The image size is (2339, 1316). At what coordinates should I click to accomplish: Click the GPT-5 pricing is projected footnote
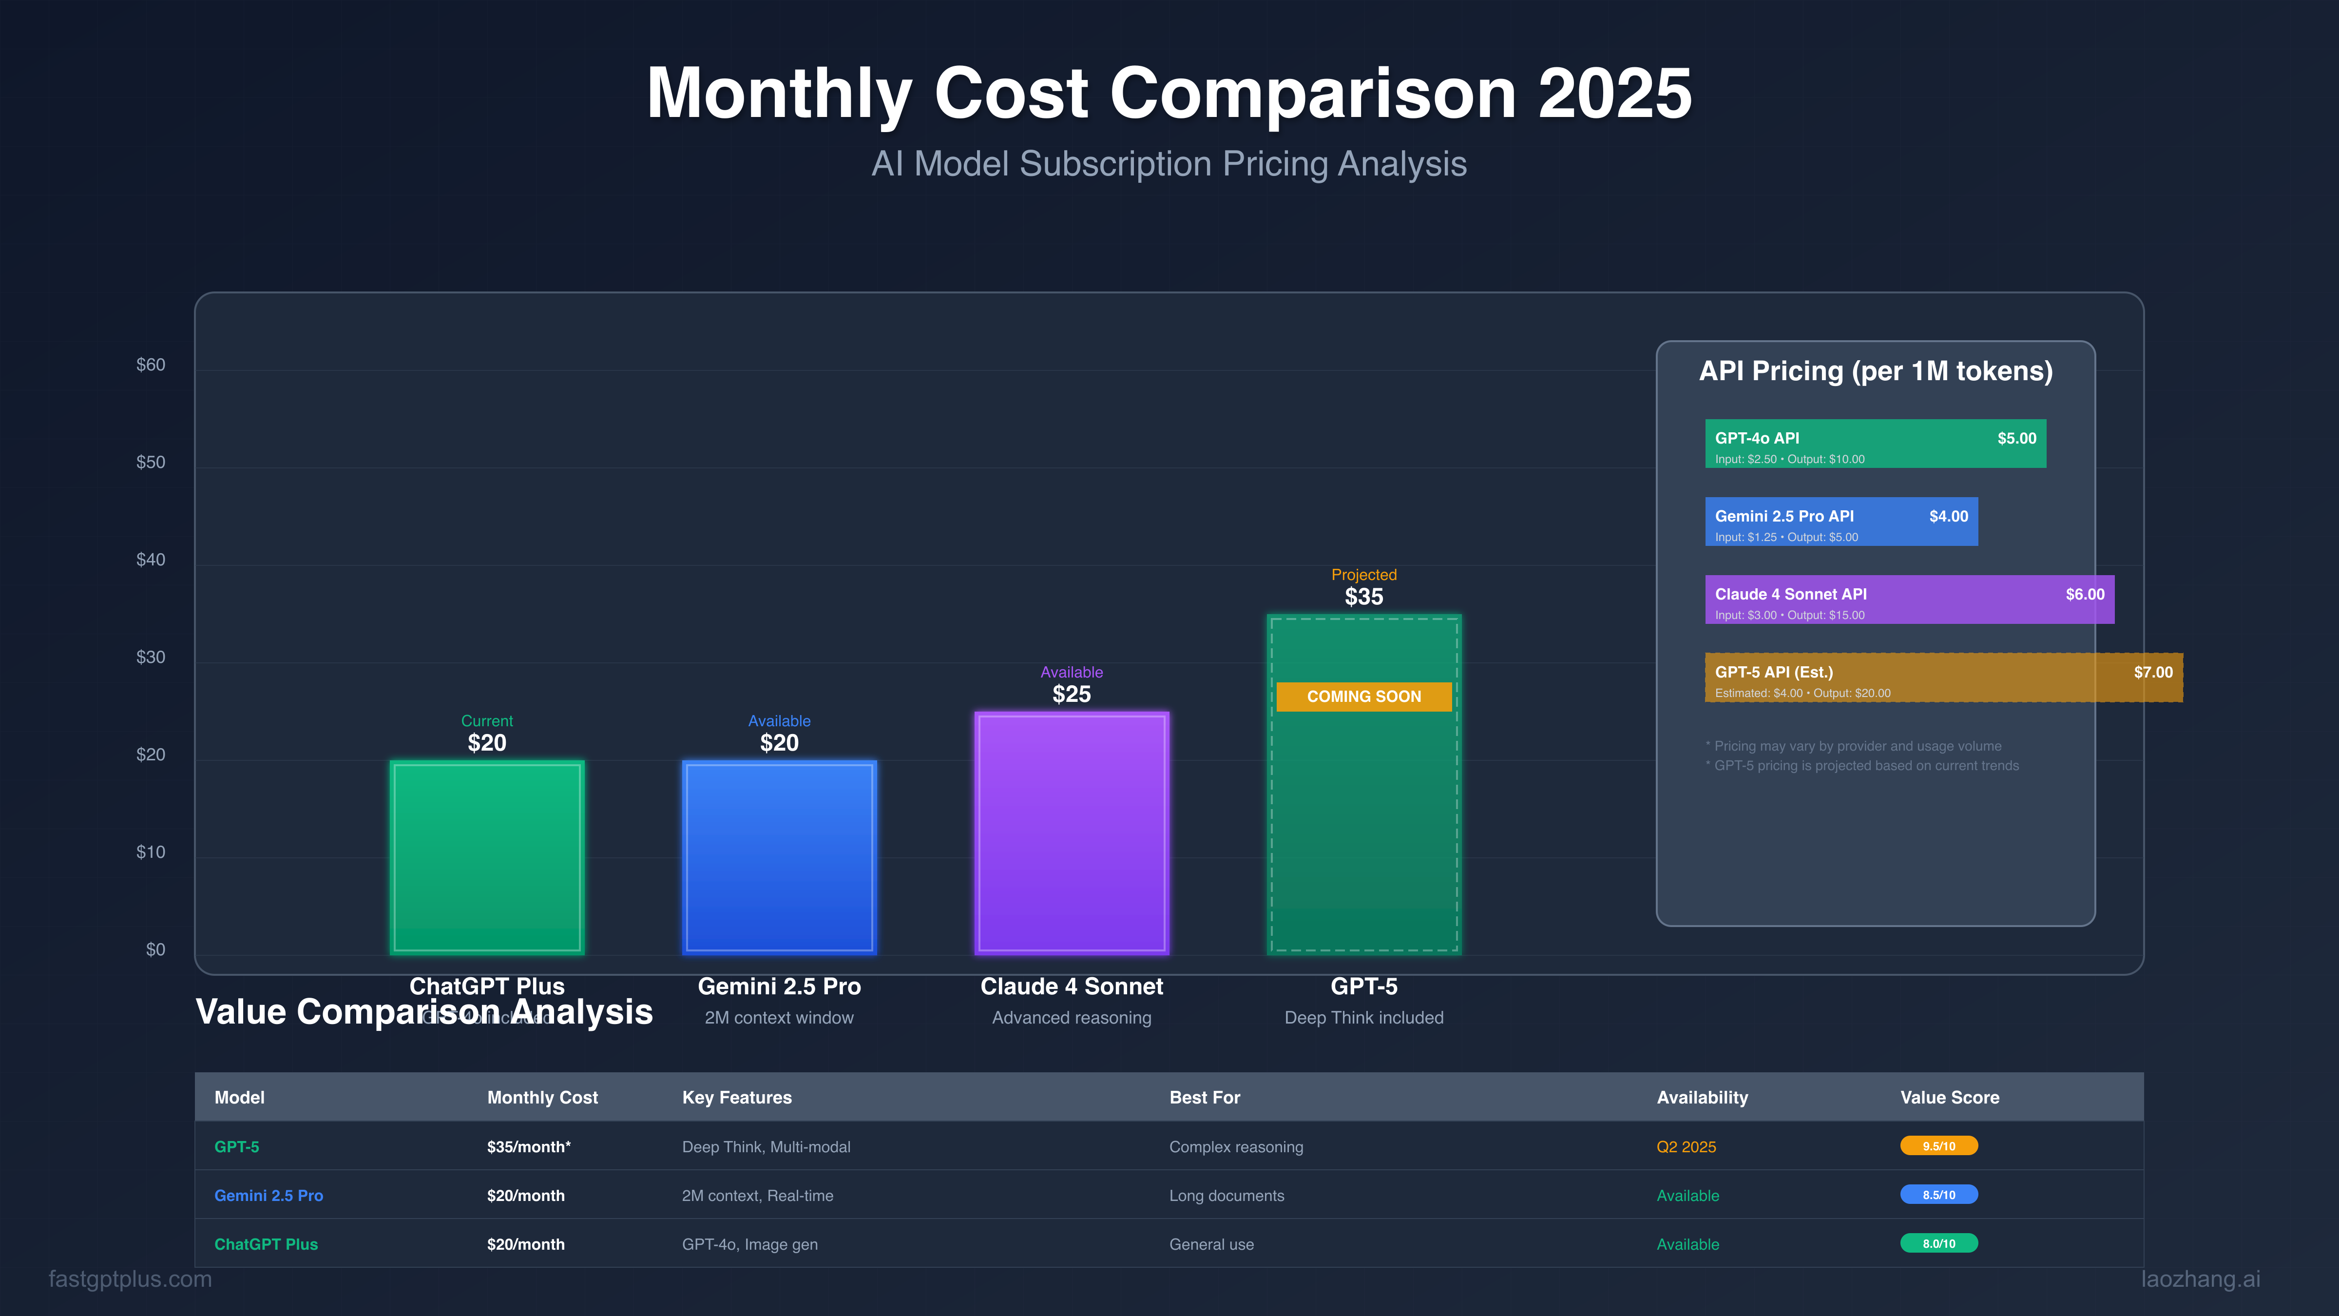(x=1862, y=766)
